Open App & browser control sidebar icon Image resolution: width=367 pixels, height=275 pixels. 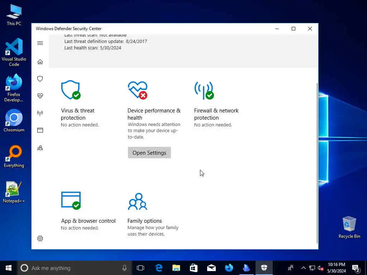tap(40, 130)
